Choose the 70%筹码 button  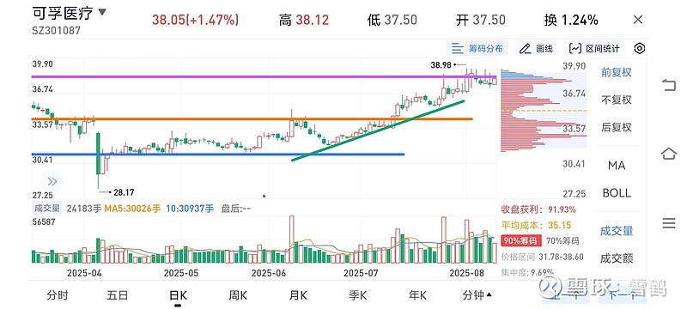coord(563,240)
